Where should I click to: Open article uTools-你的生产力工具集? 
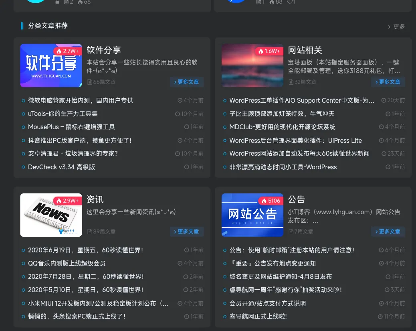pos(63,114)
